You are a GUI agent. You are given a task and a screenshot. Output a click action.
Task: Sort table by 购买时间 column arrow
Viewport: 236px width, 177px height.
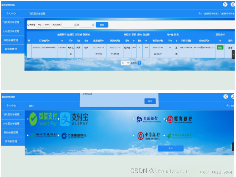pos(162,41)
